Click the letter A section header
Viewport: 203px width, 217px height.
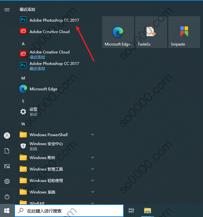point(23,44)
